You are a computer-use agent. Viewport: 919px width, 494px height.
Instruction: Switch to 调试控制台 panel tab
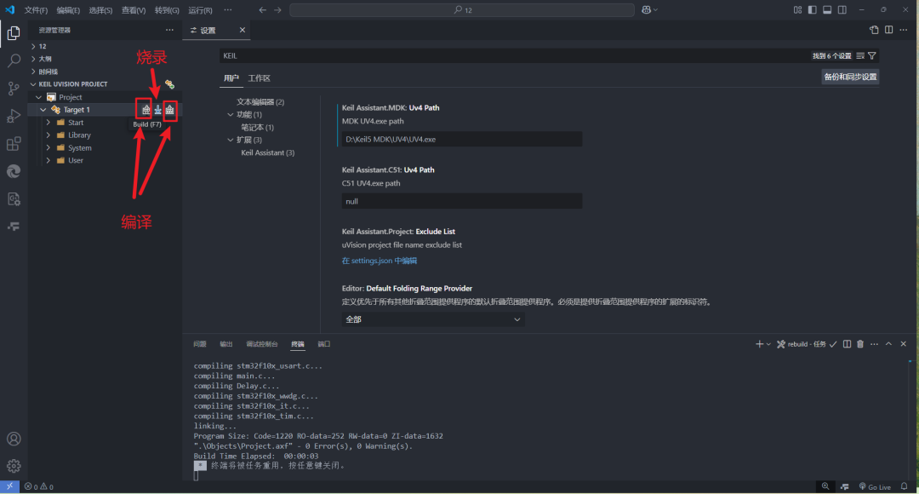pyautogui.click(x=262, y=344)
